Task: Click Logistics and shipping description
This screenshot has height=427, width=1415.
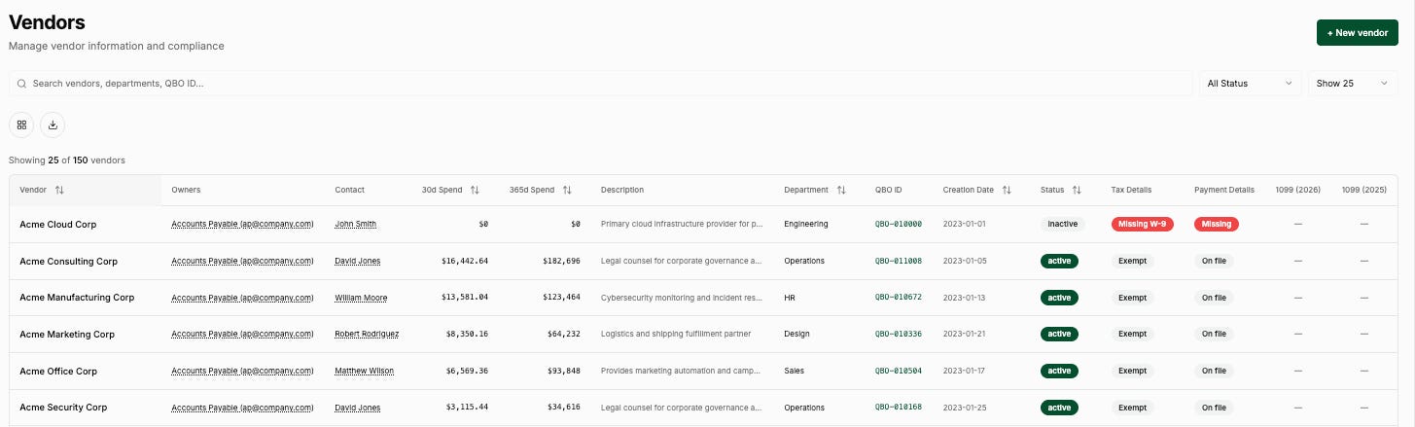Action: point(676,334)
